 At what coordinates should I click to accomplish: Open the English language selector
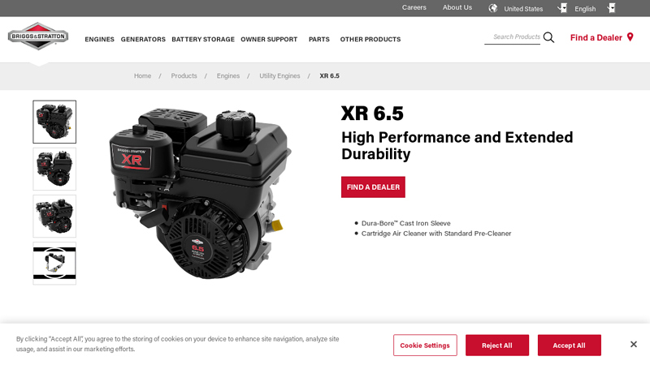[585, 9]
